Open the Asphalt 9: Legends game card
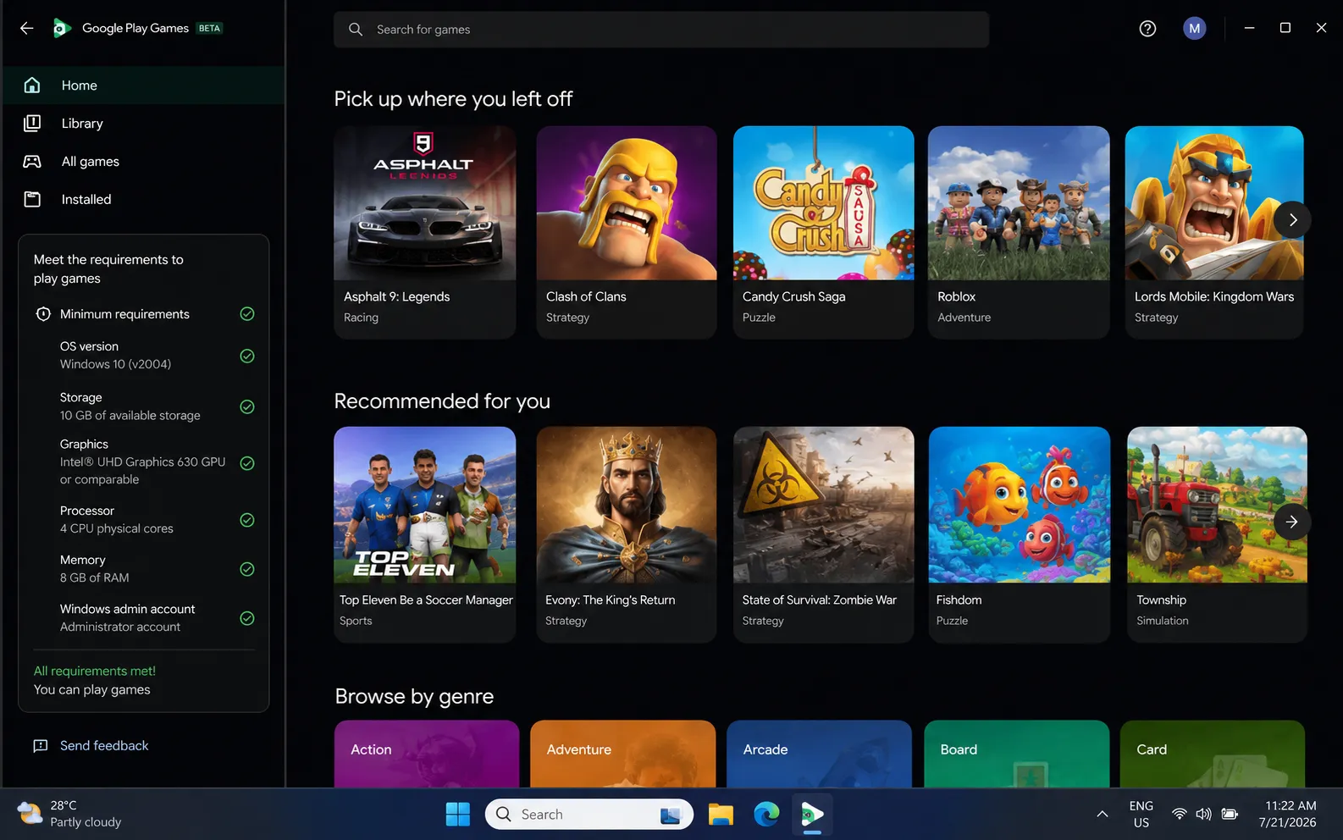 tap(425, 233)
